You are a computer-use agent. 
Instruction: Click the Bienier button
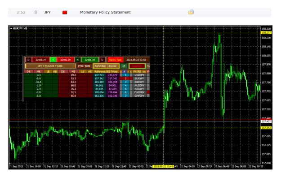(x=112, y=66)
